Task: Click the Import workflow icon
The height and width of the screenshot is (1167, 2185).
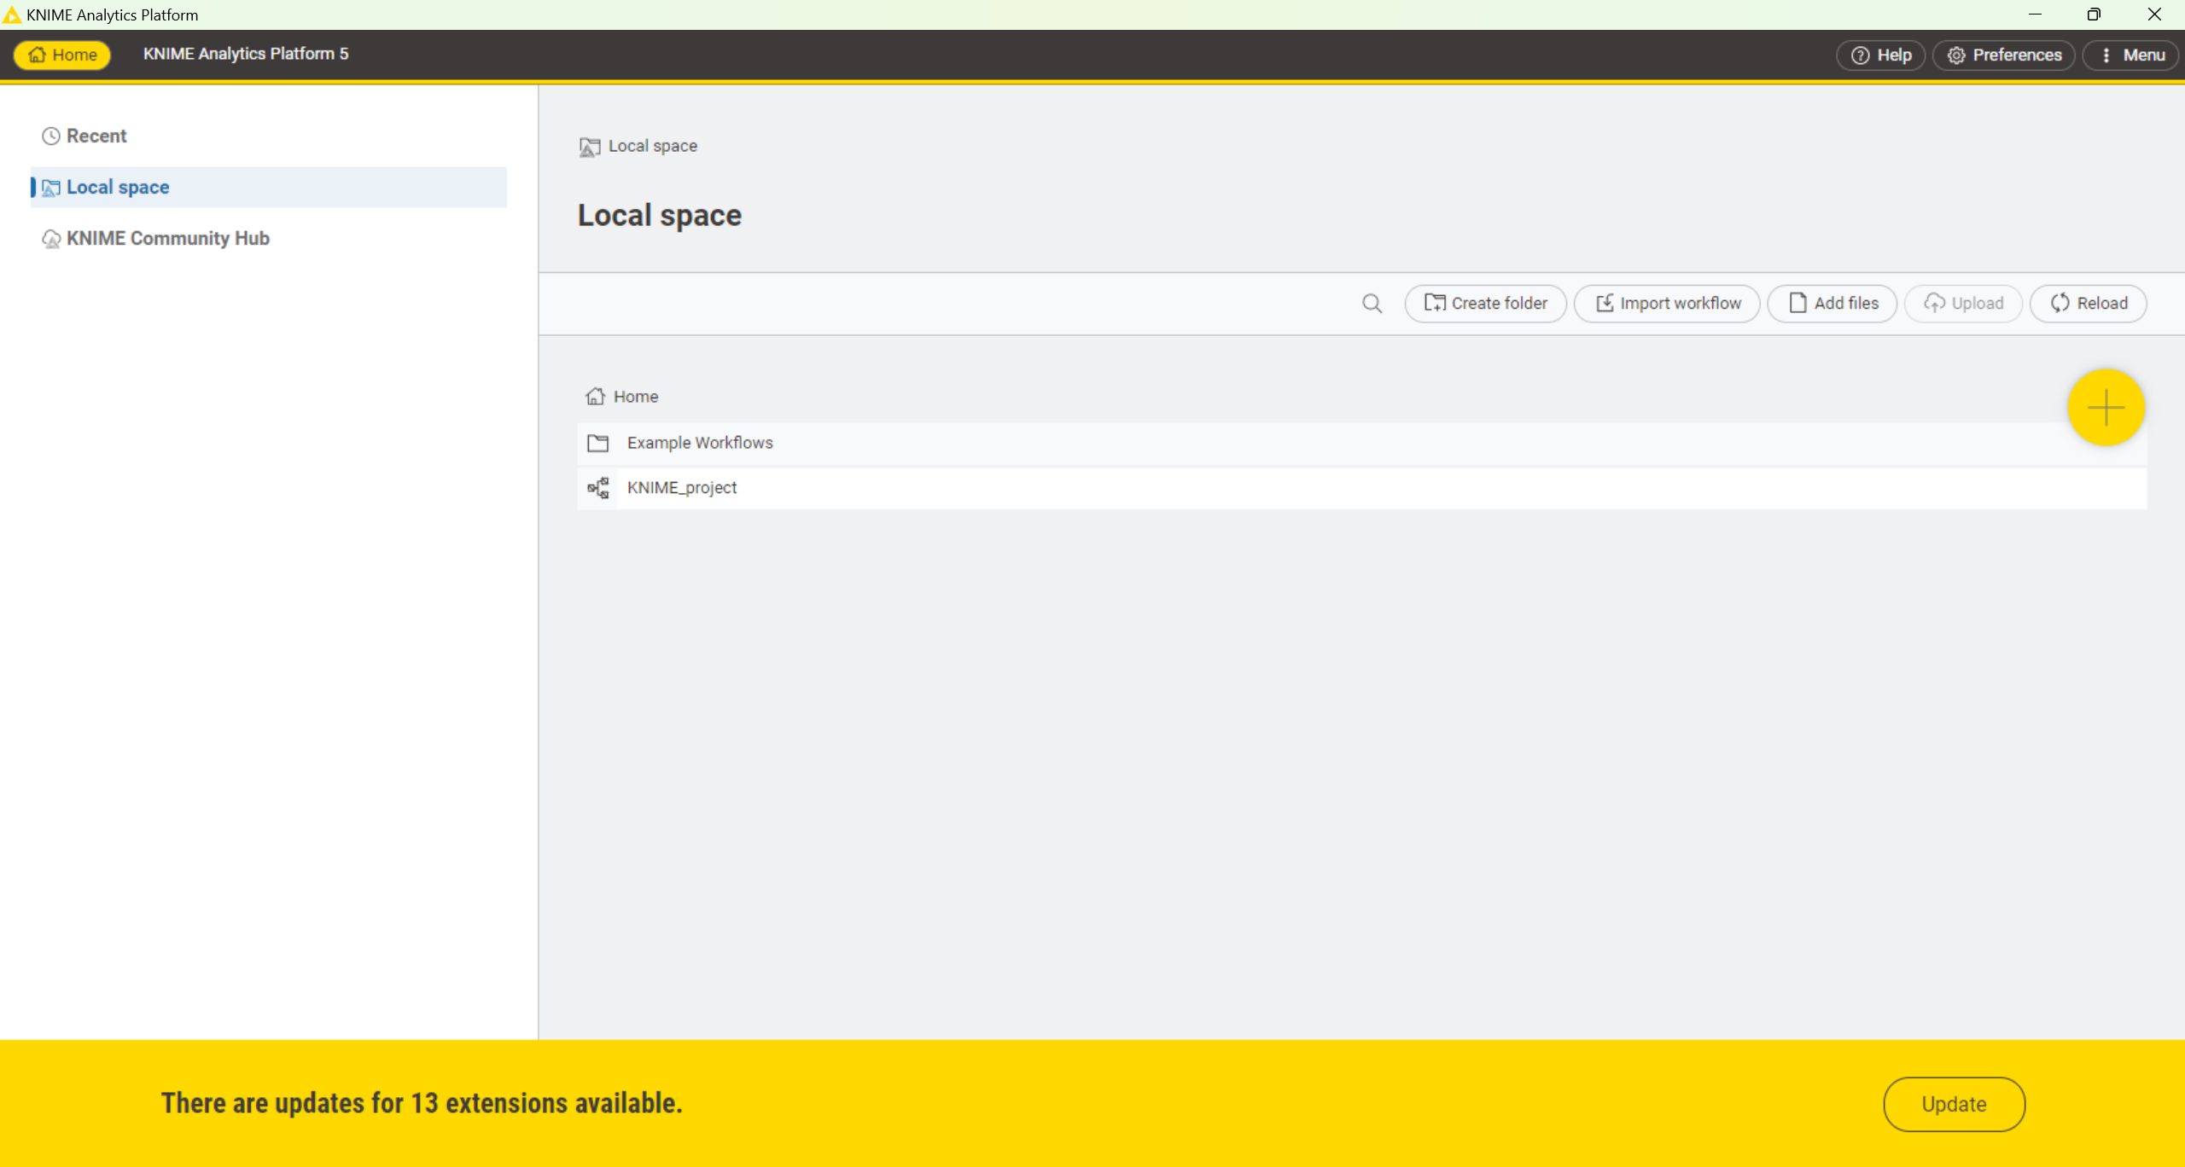Action: pos(1605,304)
